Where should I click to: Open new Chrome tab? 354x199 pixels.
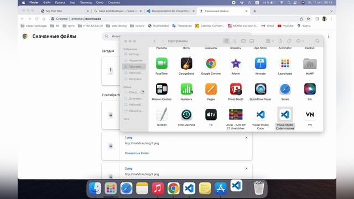pos(254,11)
